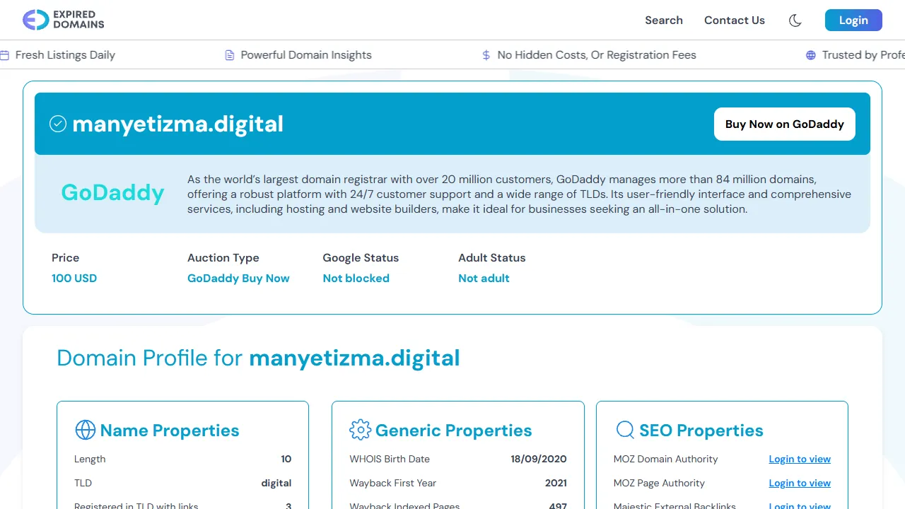
Task: Click the dollar icon beside No Hidden Costs
Action: (x=486, y=54)
